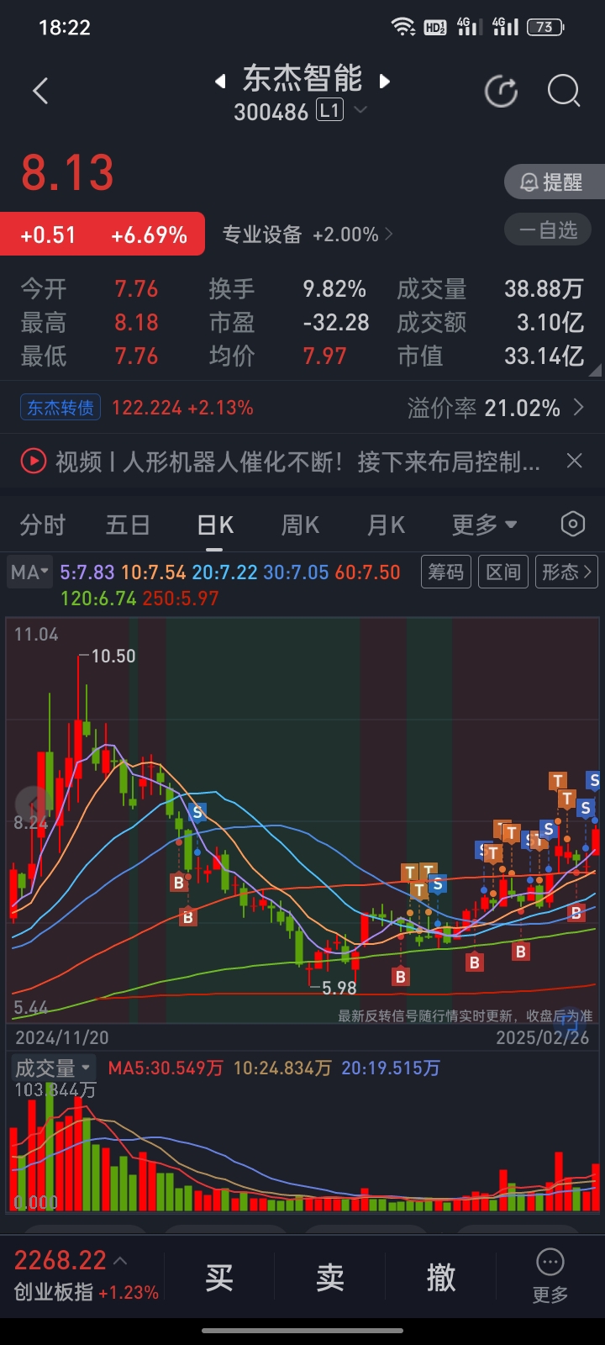Dismiss the news banner with X

click(575, 461)
